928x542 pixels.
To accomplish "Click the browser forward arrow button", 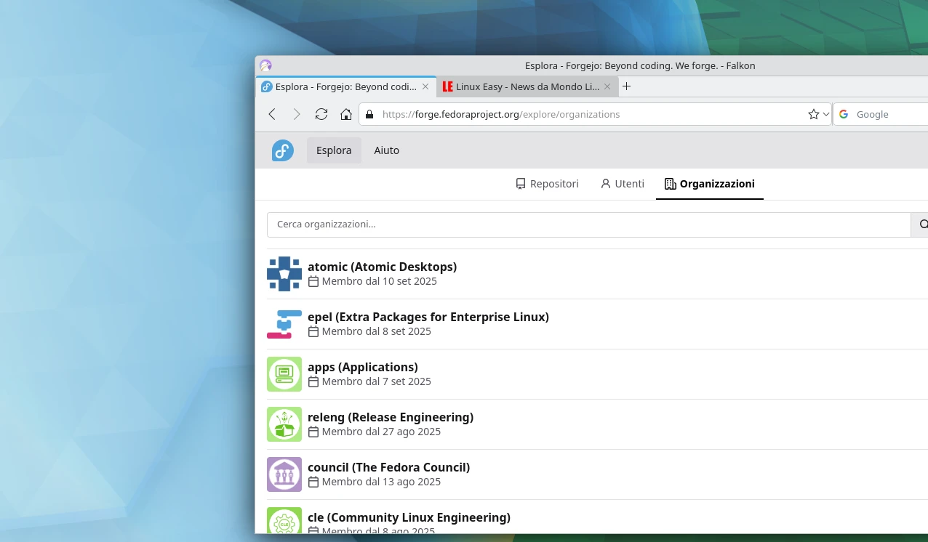I will [297, 114].
